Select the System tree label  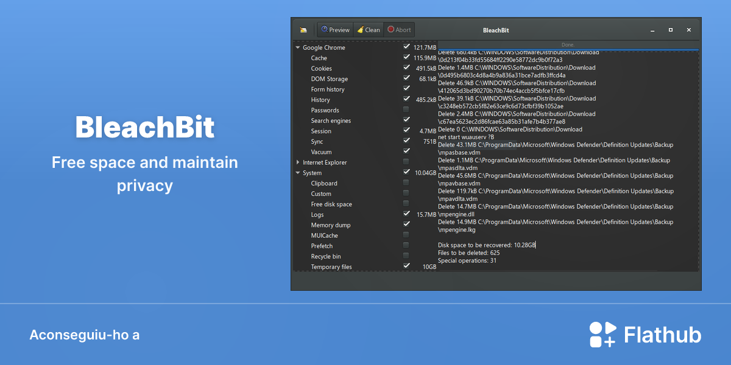click(313, 173)
